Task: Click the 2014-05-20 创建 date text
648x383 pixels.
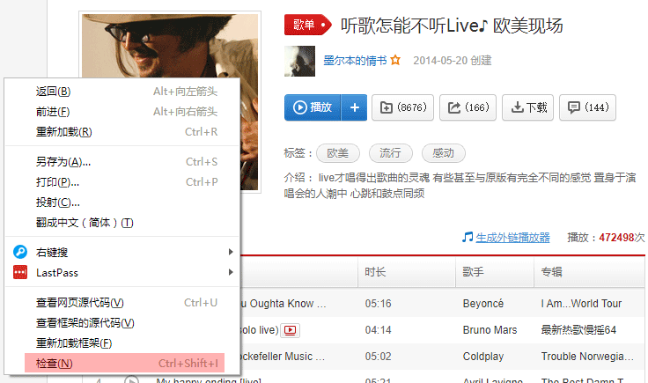Action: click(453, 61)
